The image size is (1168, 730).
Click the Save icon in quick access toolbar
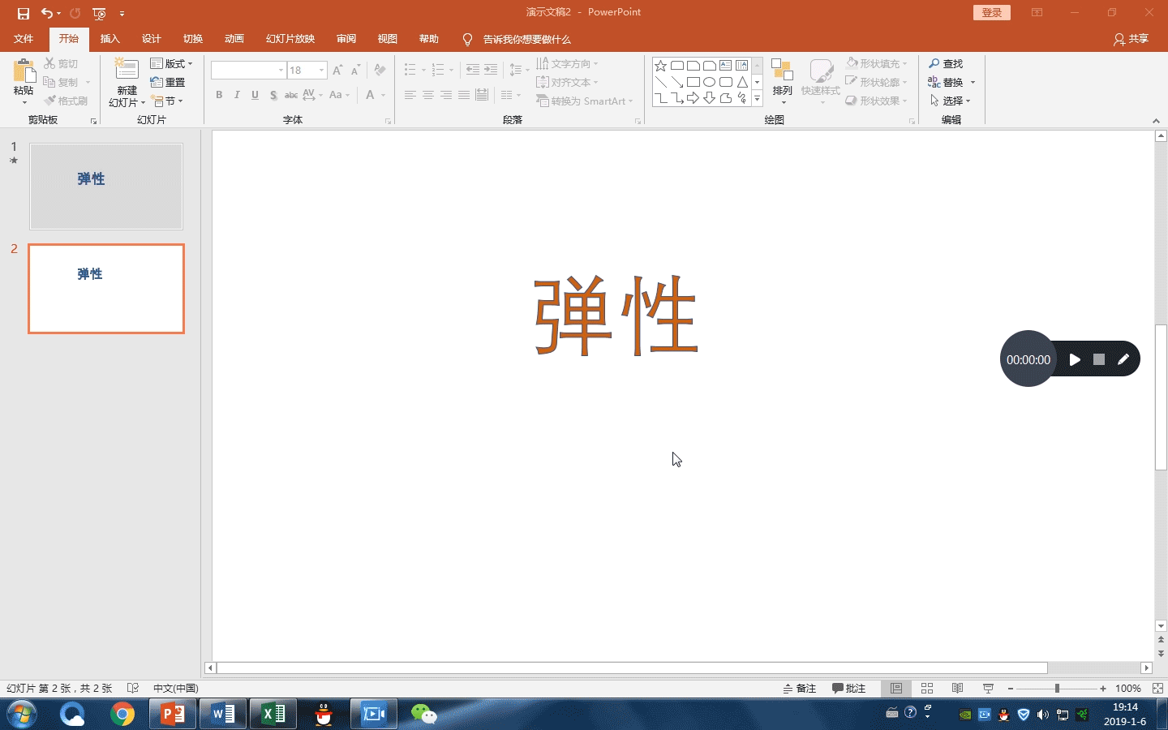(x=24, y=13)
